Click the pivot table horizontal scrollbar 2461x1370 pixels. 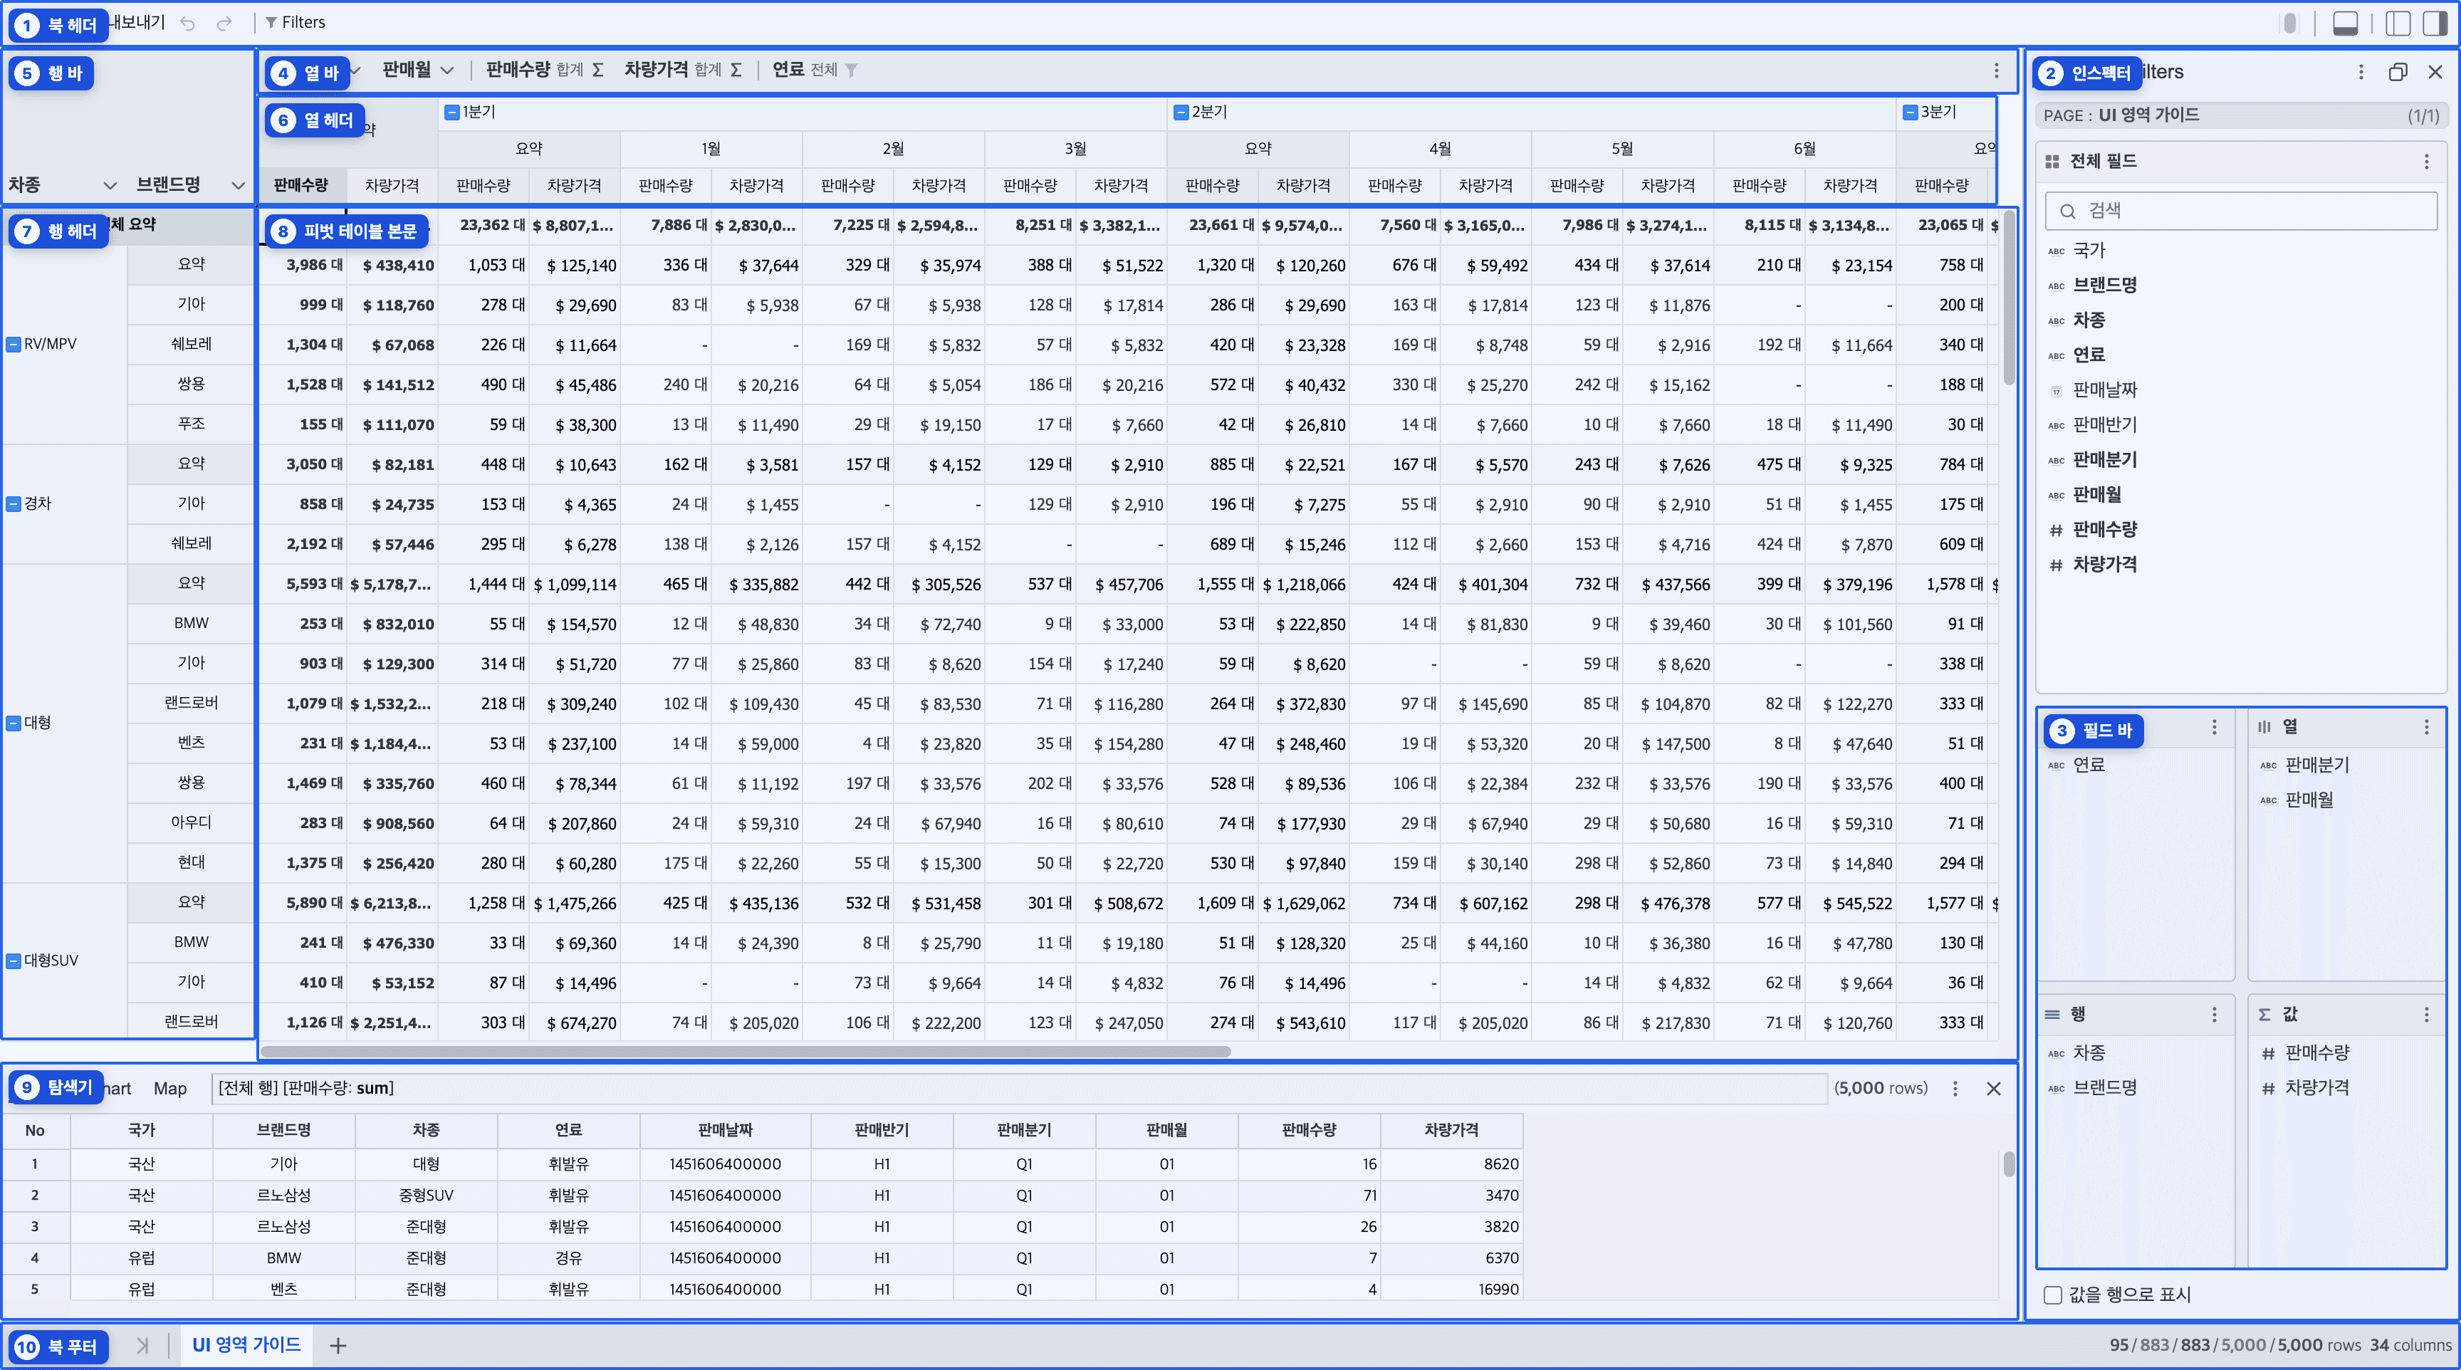coord(745,1052)
